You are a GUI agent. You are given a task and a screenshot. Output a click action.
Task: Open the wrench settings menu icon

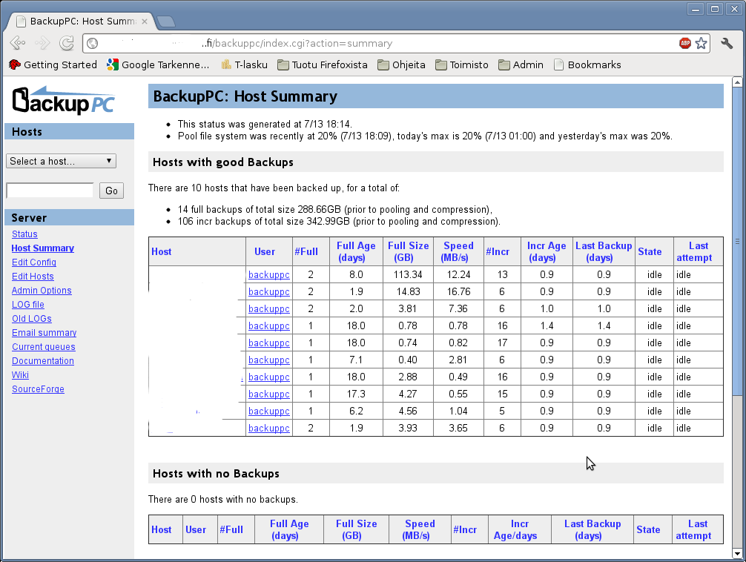point(727,43)
